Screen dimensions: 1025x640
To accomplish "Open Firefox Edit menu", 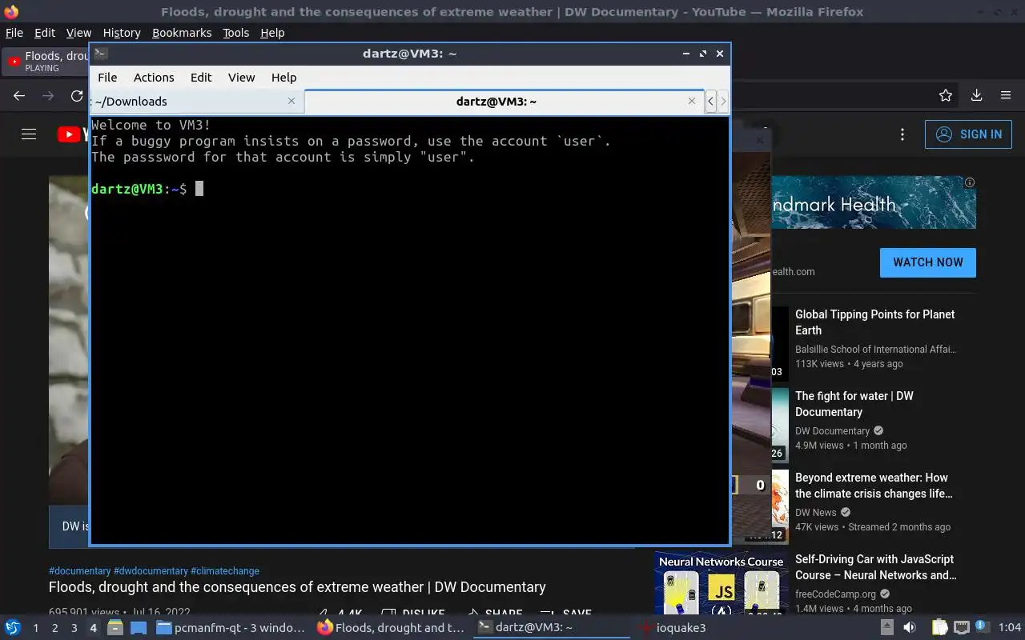I will pyautogui.click(x=45, y=33).
